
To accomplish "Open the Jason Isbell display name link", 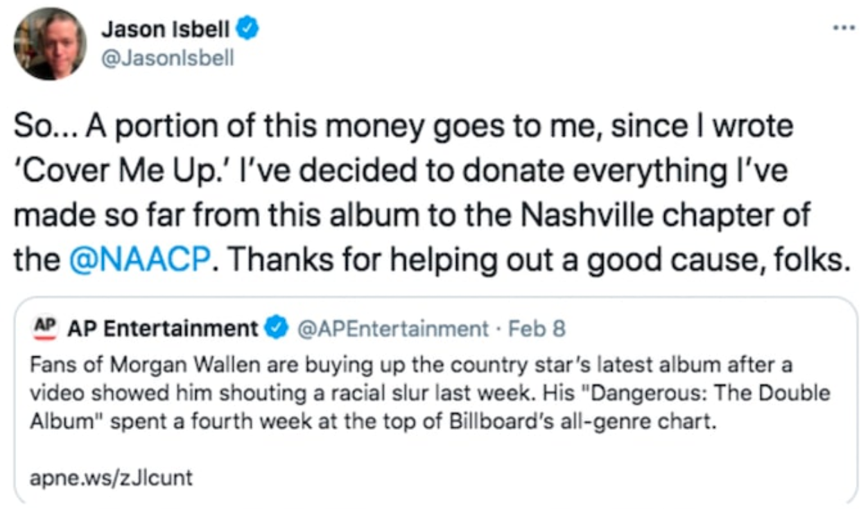I will click(x=166, y=29).
